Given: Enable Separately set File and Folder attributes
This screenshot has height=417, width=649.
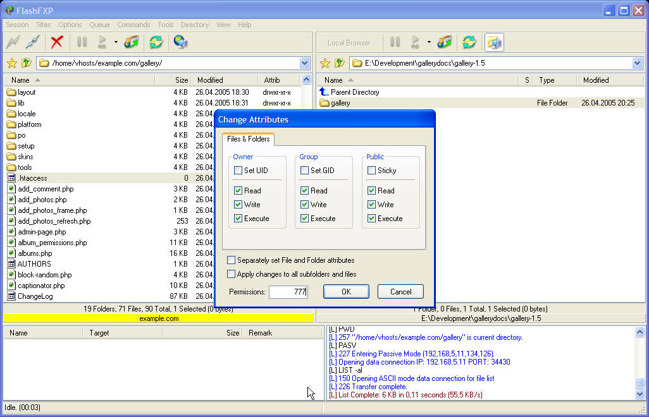Looking at the screenshot, I should click(x=232, y=260).
